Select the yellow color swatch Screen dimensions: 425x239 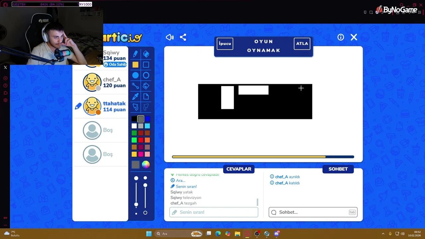point(134,154)
